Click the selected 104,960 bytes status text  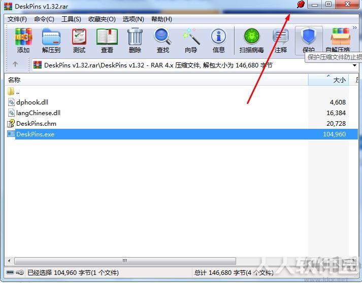tap(73, 273)
